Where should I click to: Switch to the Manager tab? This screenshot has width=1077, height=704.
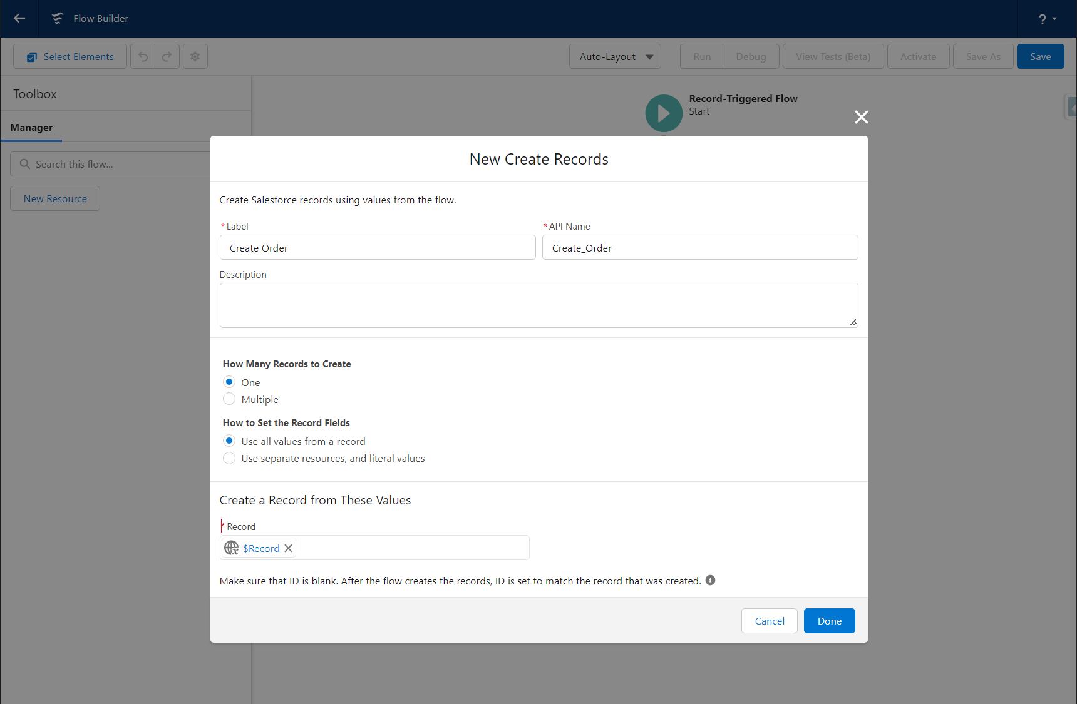pyautogui.click(x=31, y=127)
